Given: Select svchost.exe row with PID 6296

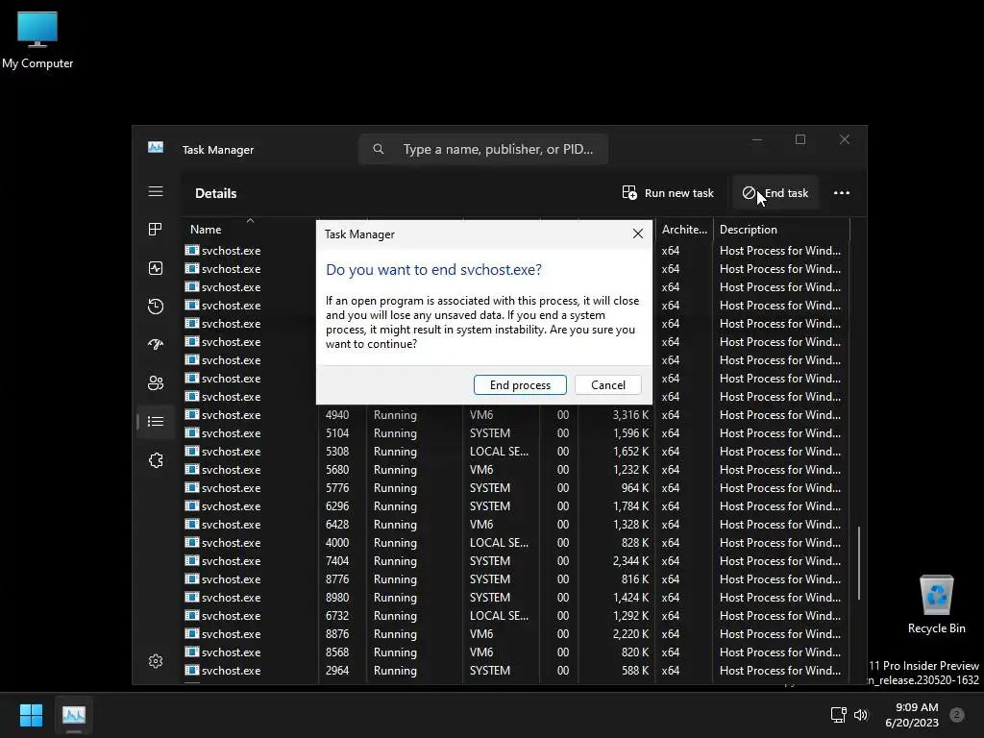Looking at the screenshot, I should click(x=516, y=505).
